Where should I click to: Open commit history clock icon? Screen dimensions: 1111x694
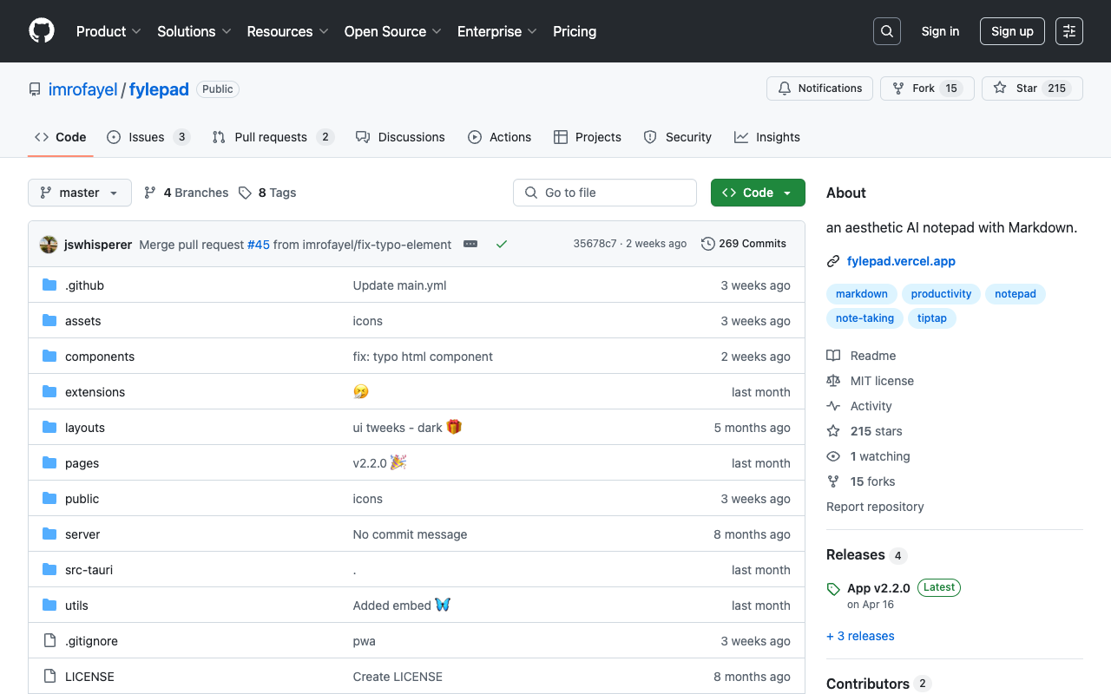tap(708, 244)
